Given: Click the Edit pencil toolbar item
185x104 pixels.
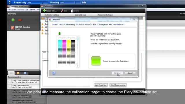Looking at the screenshot, I should tap(64, 11).
